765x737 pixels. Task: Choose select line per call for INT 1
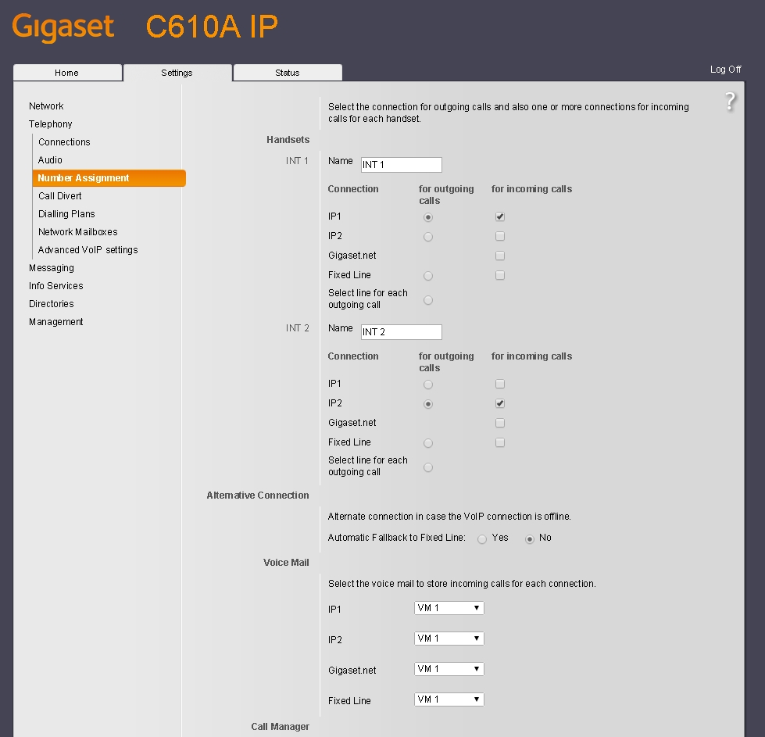click(428, 300)
